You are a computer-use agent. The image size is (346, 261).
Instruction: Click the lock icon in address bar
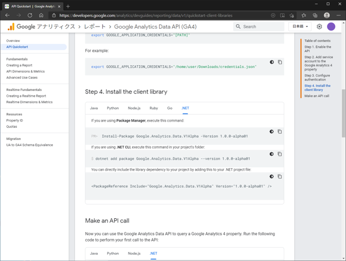(54, 16)
